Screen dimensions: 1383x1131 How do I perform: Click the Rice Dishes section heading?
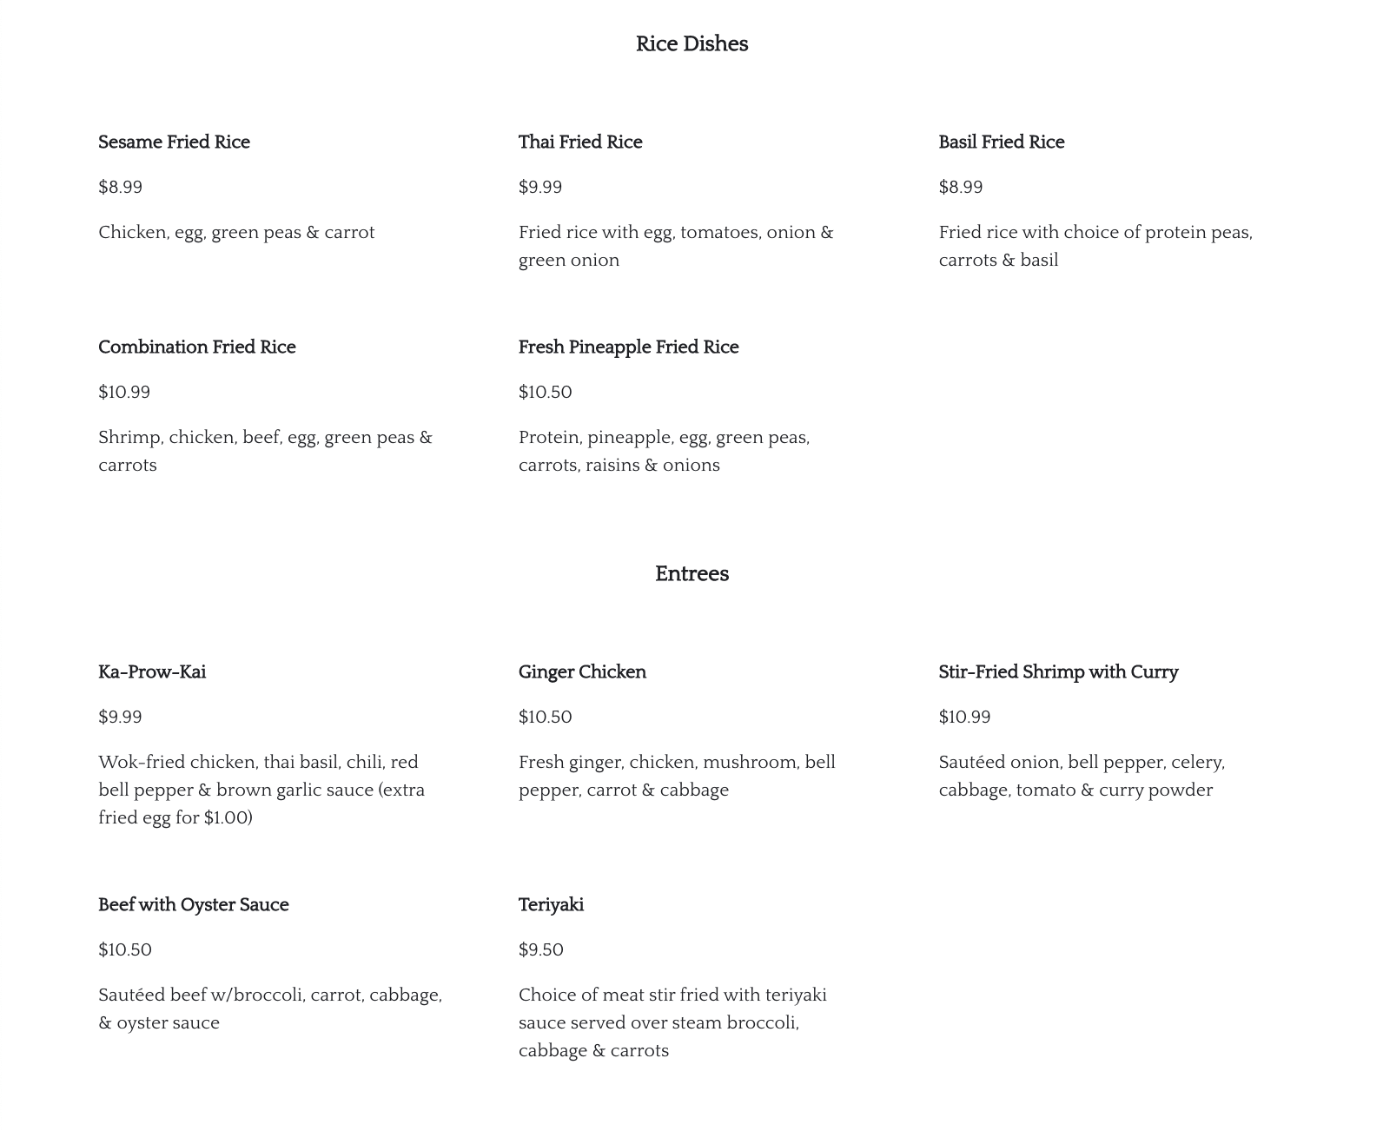pyautogui.click(x=691, y=44)
